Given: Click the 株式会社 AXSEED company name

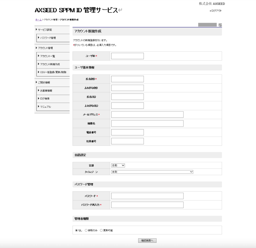Looking at the screenshot, I should coord(212,3).
